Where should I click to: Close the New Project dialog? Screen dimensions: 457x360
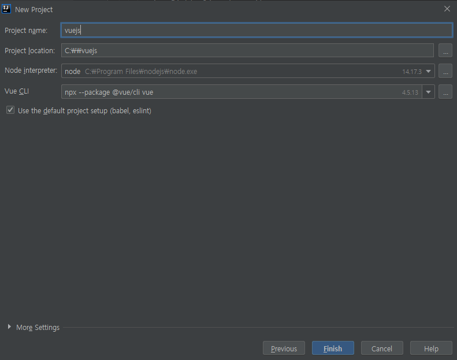(x=447, y=9)
